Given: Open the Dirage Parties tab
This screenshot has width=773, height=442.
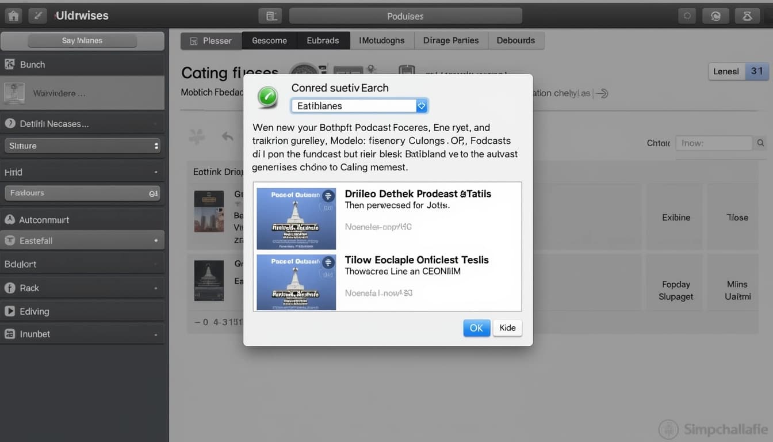Looking at the screenshot, I should pyautogui.click(x=450, y=41).
